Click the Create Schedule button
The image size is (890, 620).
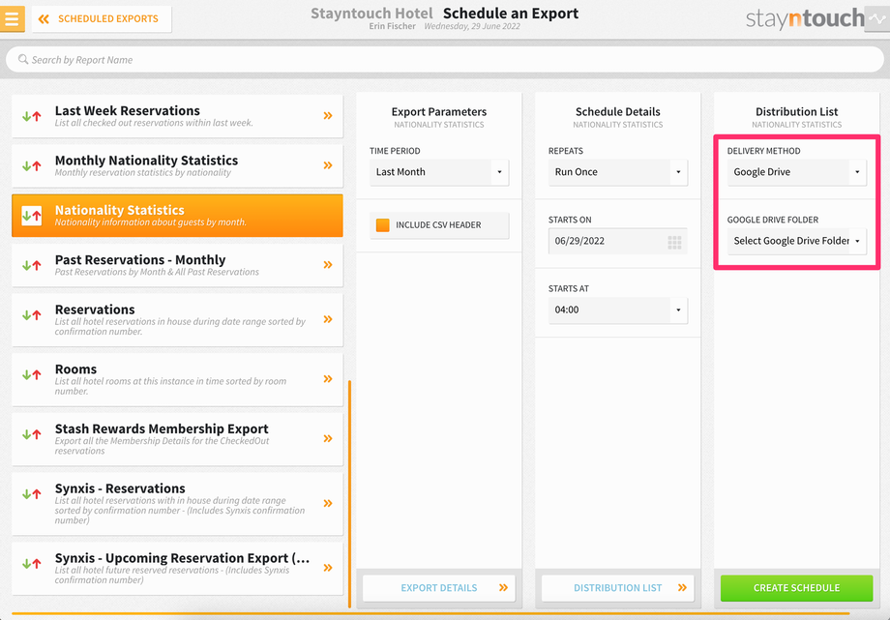tap(796, 588)
